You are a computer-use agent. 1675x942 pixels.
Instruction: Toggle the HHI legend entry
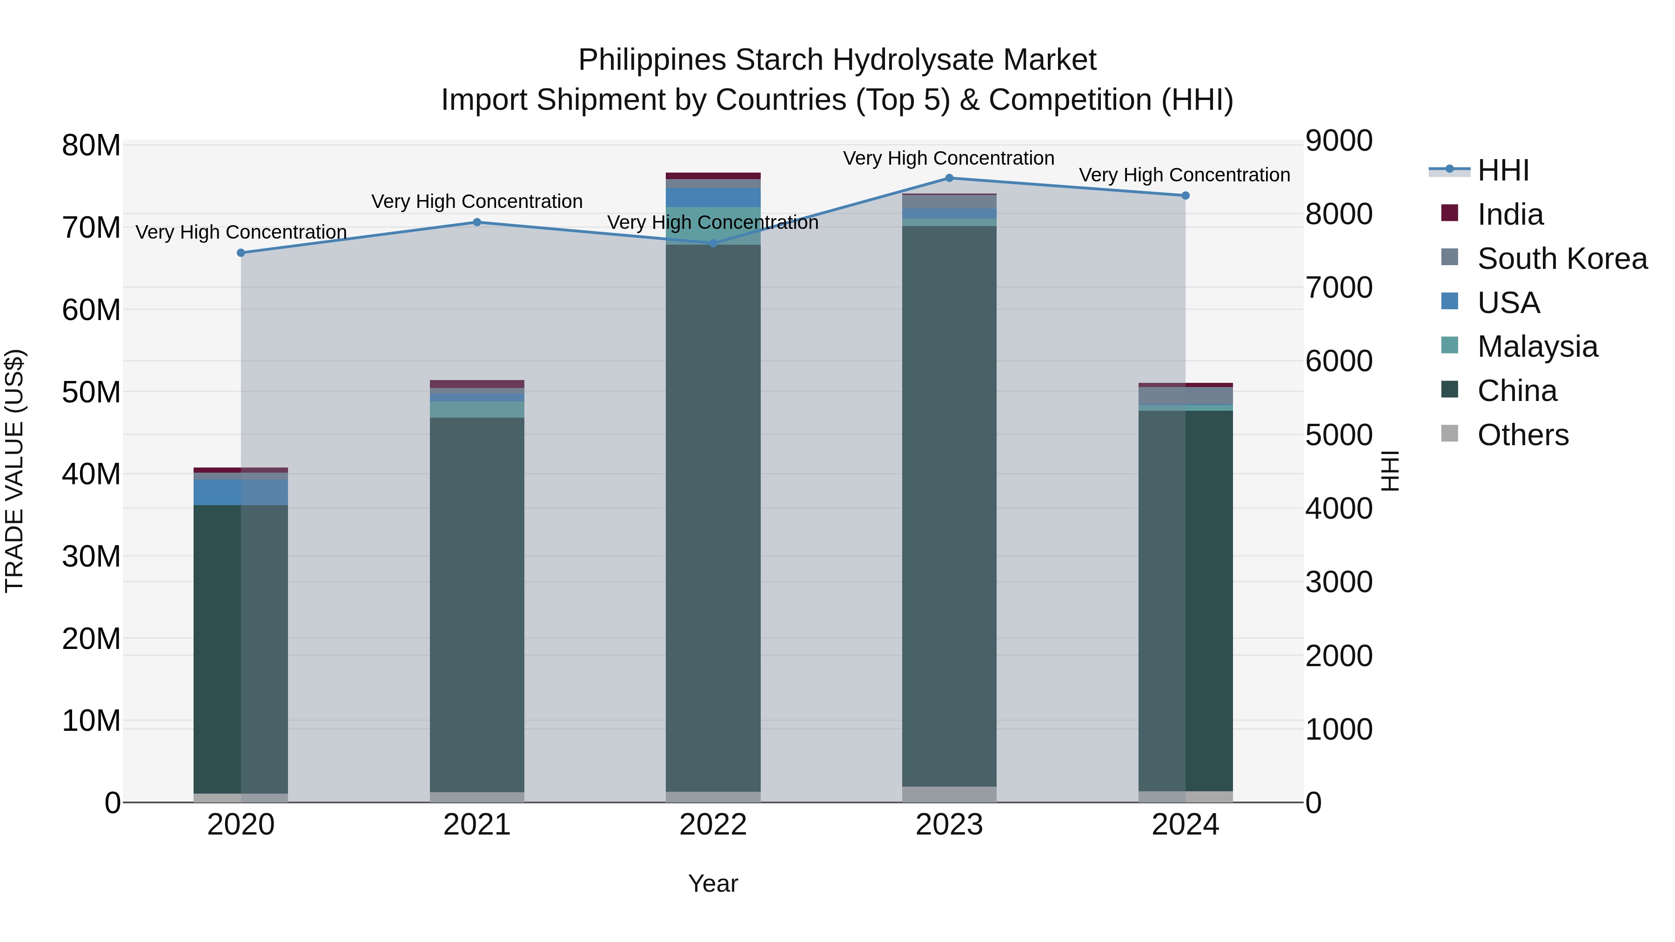[x=1479, y=170]
